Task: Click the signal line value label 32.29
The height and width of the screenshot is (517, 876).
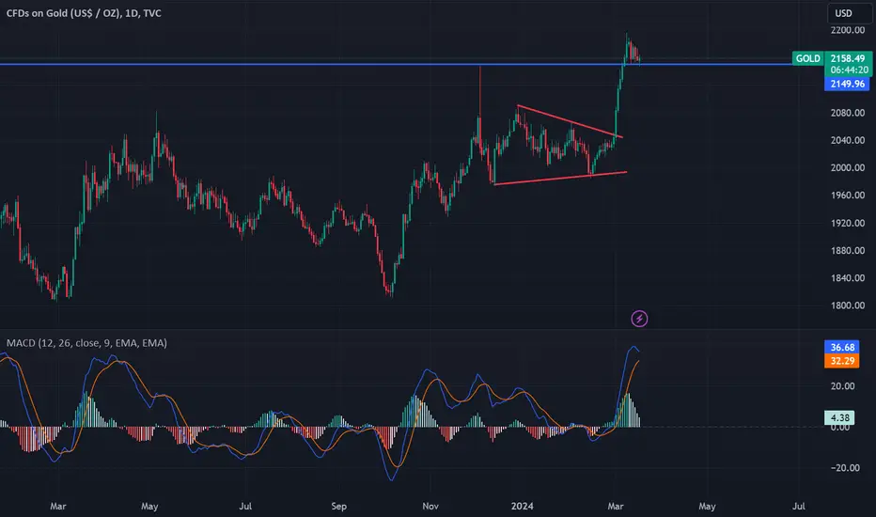Action: 842,361
